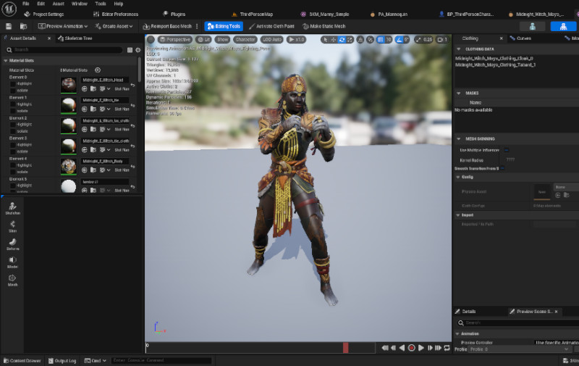Toggle rotation angle snapping in viewport
The width and height of the screenshot is (579, 366).
399,40
